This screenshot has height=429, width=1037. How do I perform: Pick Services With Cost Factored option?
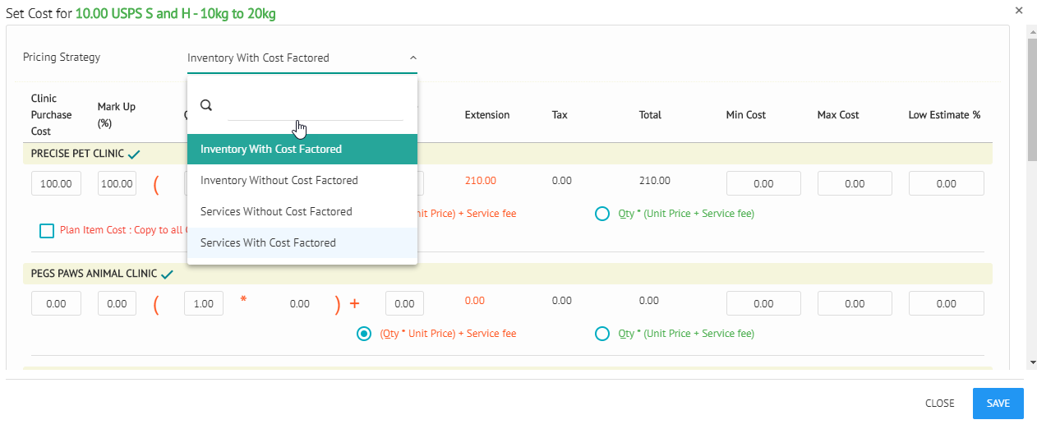tap(268, 242)
